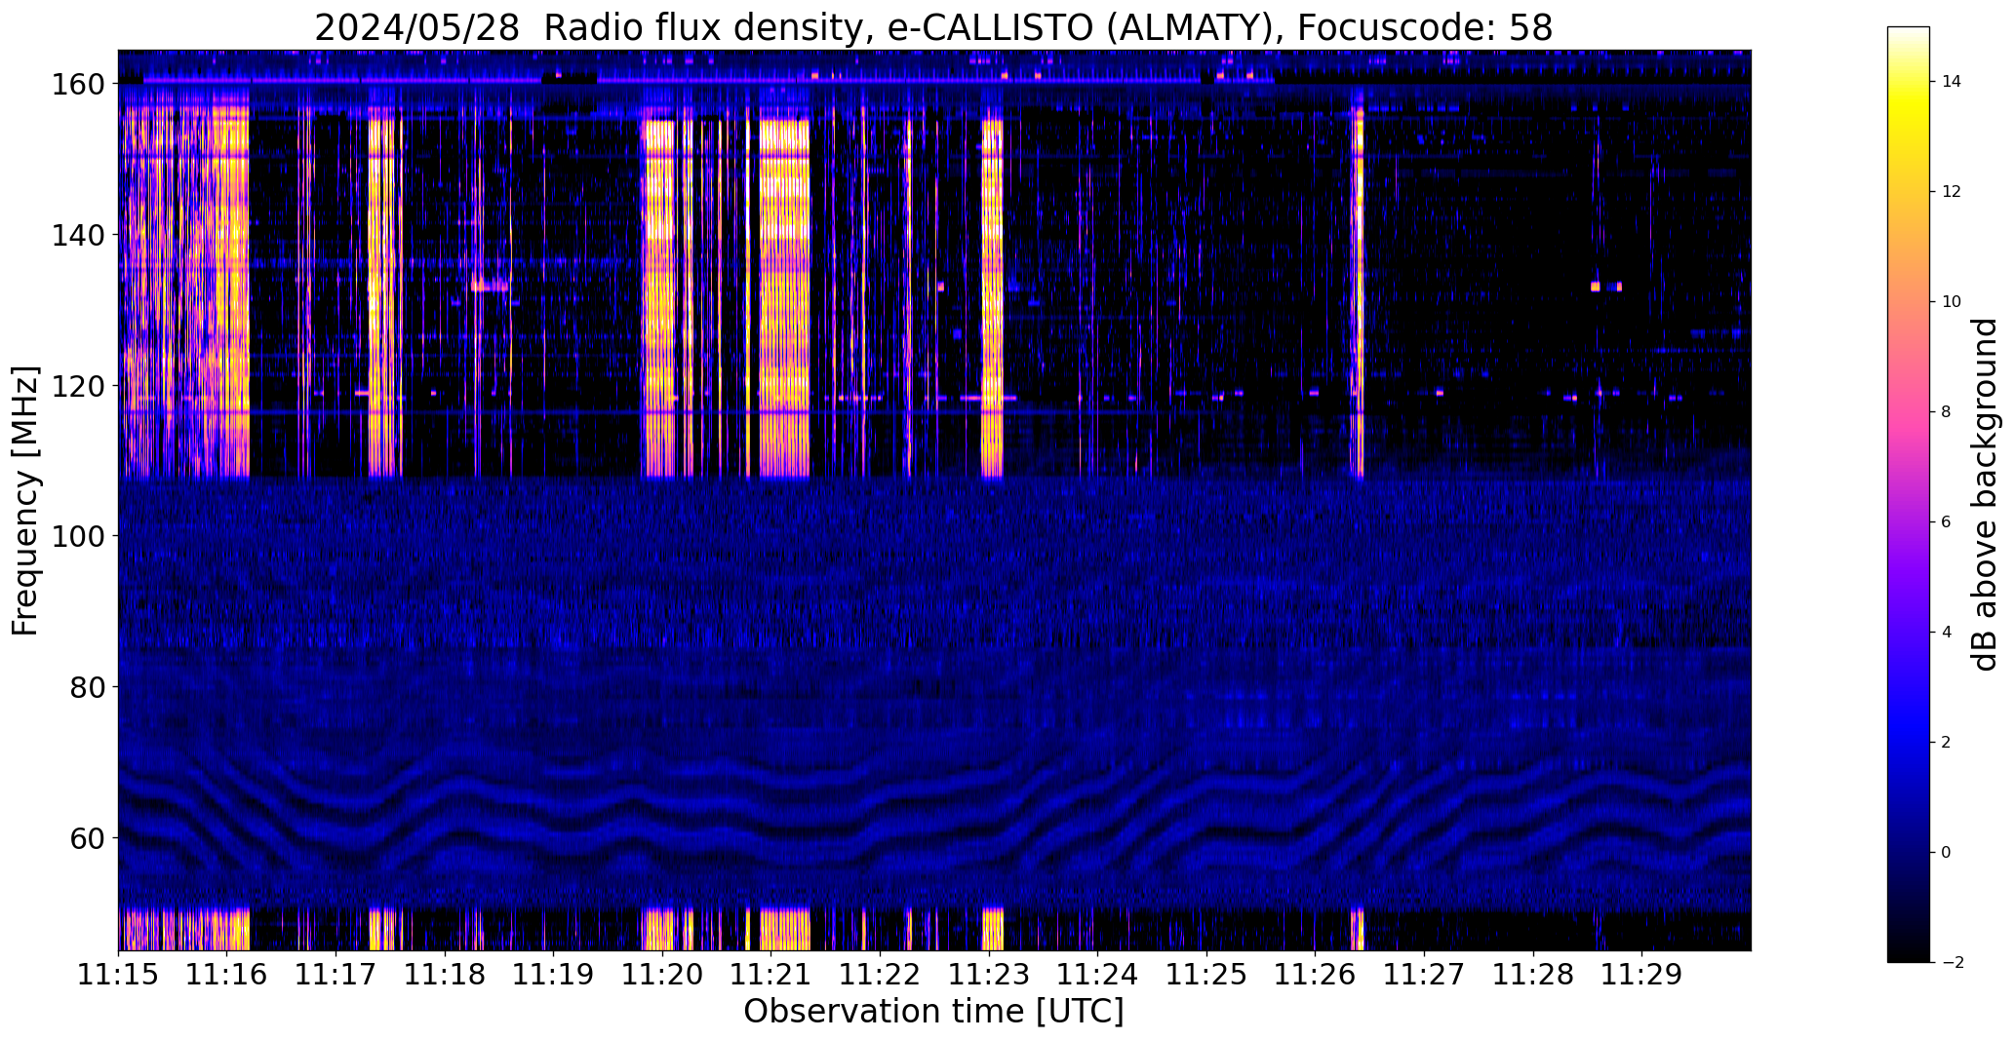Click the 11:17 time tick label
The width and height of the screenshot is (2015, 1040).
[336, 974]
